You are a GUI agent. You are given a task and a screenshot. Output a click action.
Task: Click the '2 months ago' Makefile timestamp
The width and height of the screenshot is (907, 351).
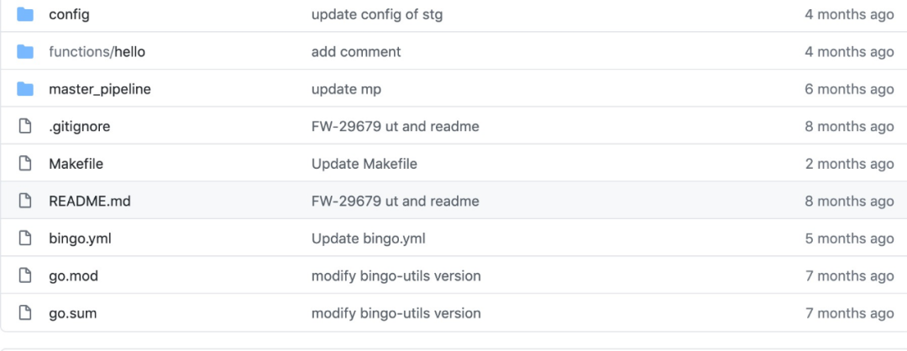(x=849, y=164)
